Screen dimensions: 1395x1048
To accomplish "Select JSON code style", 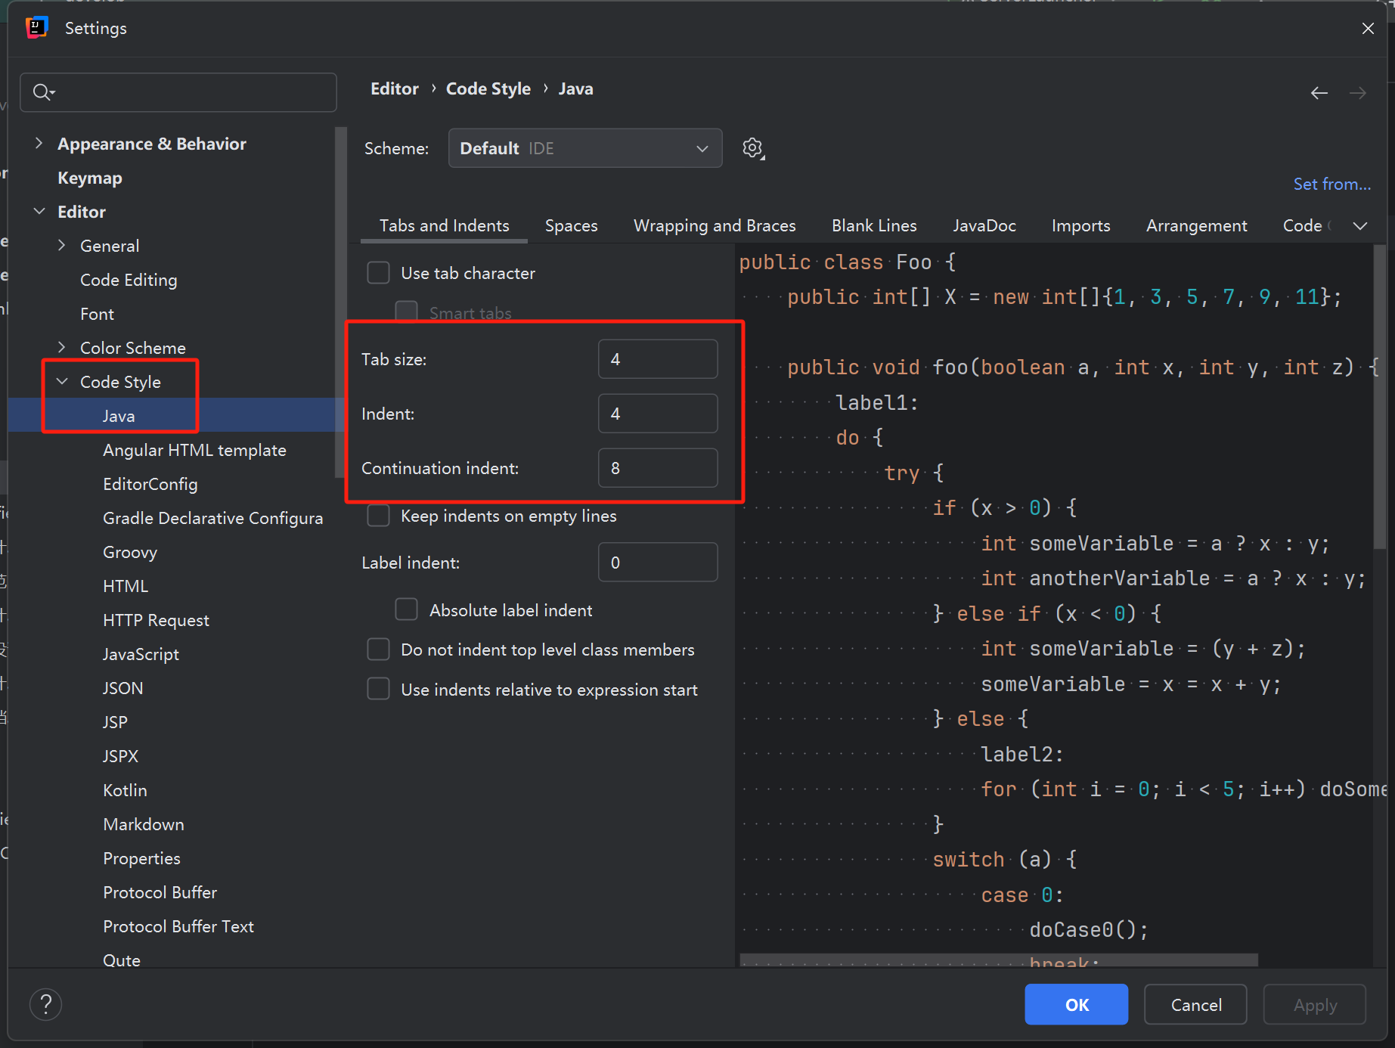I will 122,687.
